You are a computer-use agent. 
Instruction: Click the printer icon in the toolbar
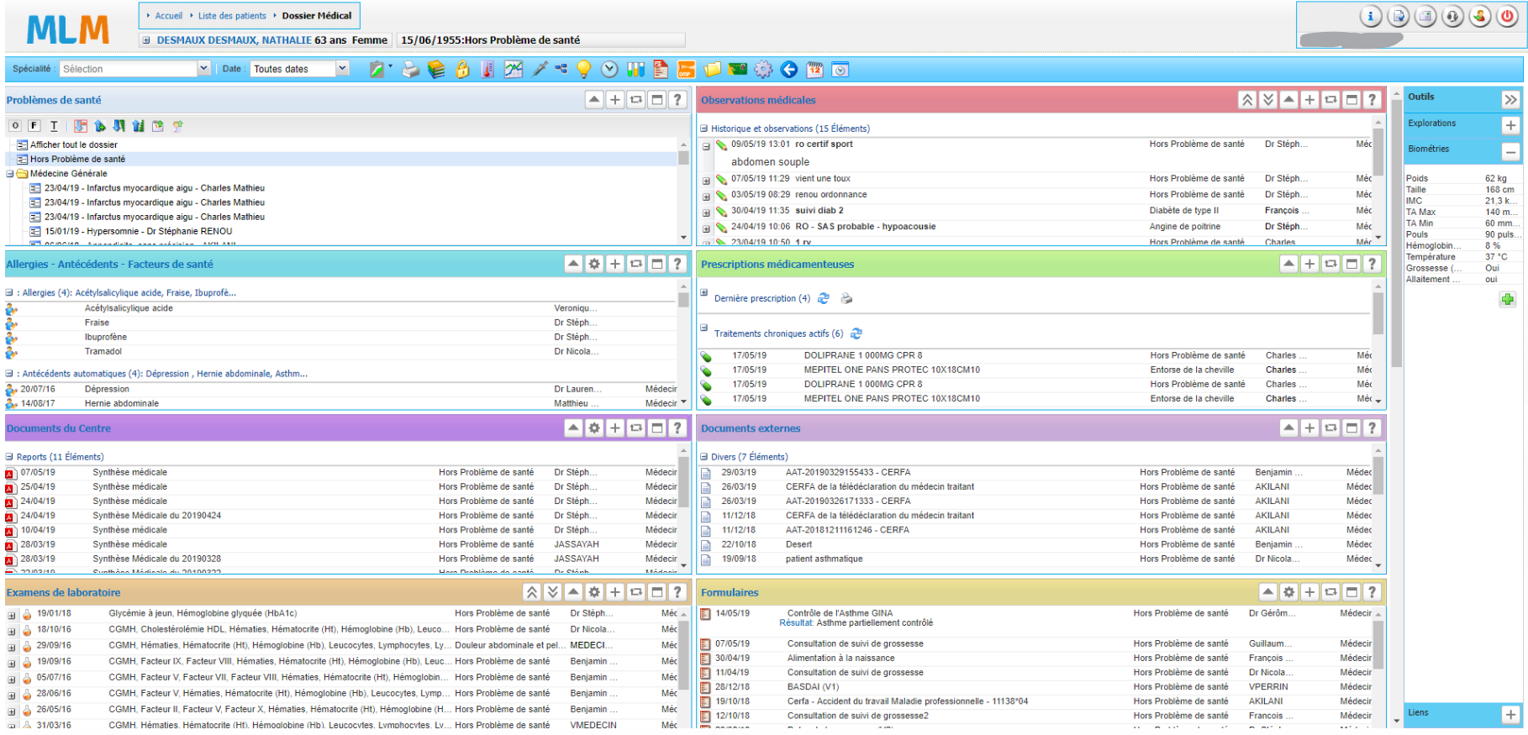410,70
